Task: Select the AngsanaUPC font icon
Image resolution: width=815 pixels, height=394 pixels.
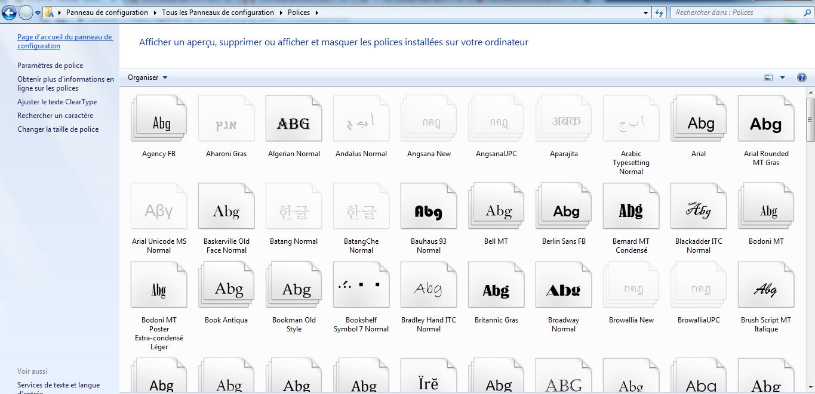Action: [496, 119]
